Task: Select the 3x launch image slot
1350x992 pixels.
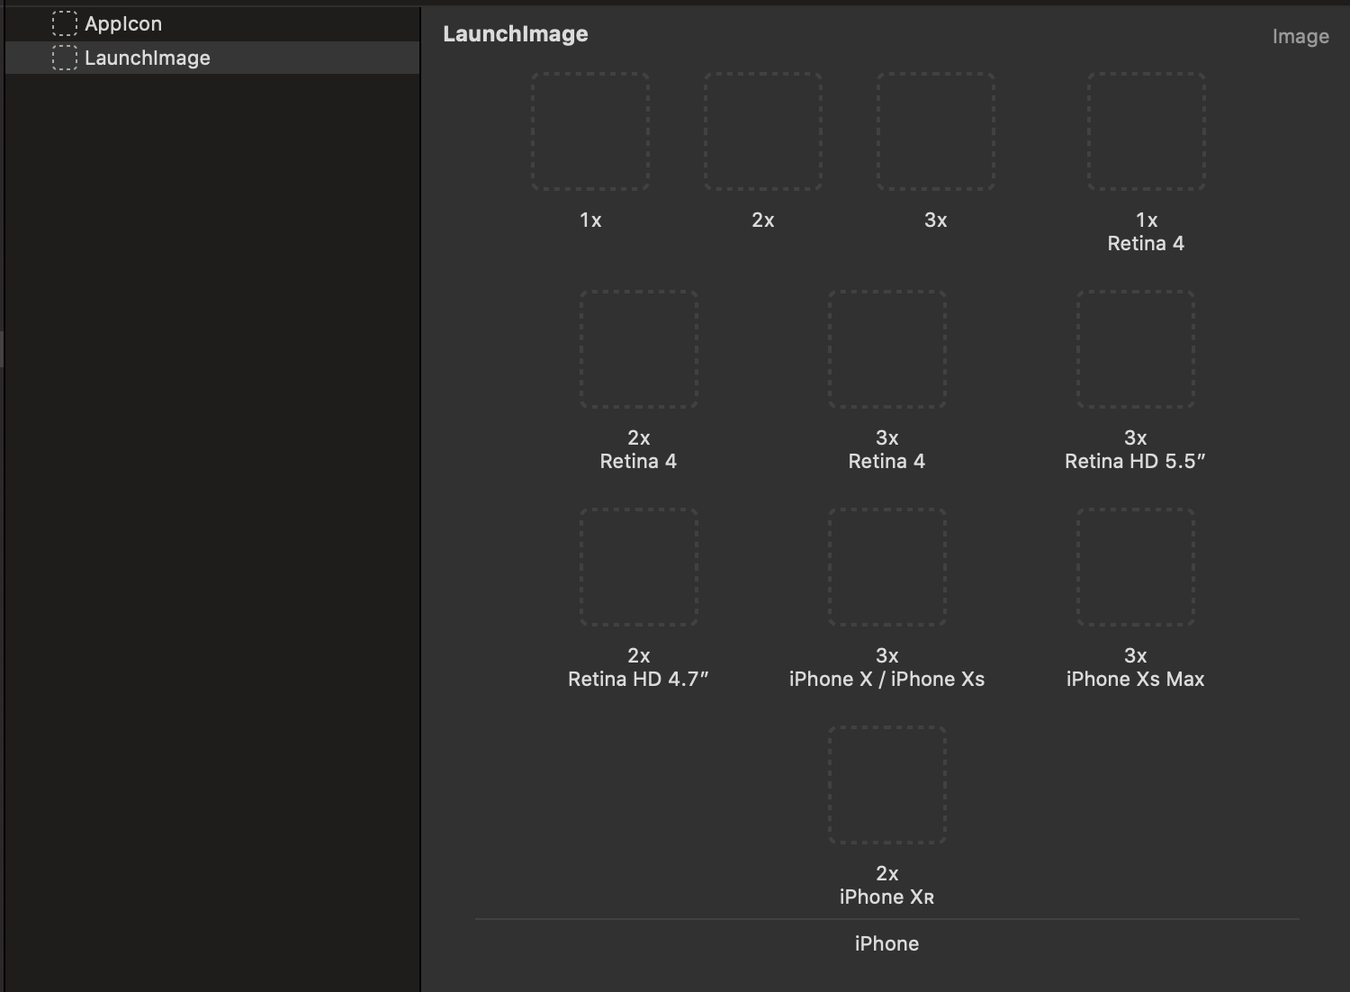Action: (x=936, y=131)
